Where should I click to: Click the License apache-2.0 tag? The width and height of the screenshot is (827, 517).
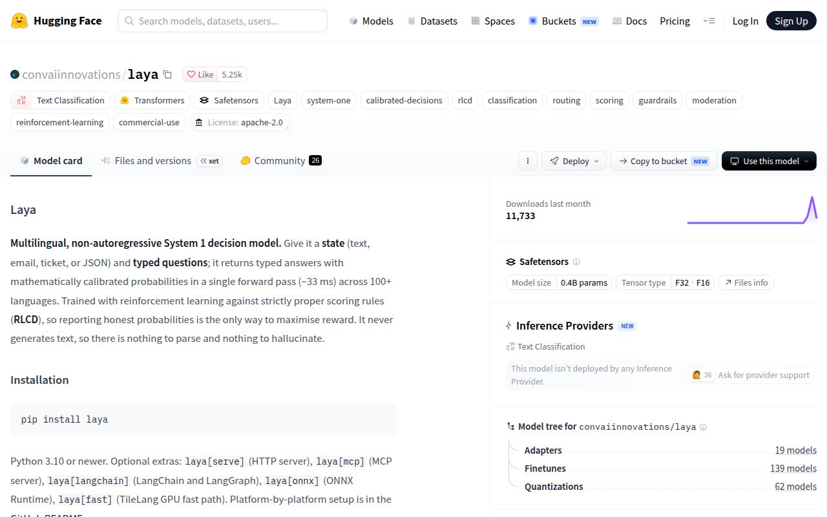(x=239, y=122)
